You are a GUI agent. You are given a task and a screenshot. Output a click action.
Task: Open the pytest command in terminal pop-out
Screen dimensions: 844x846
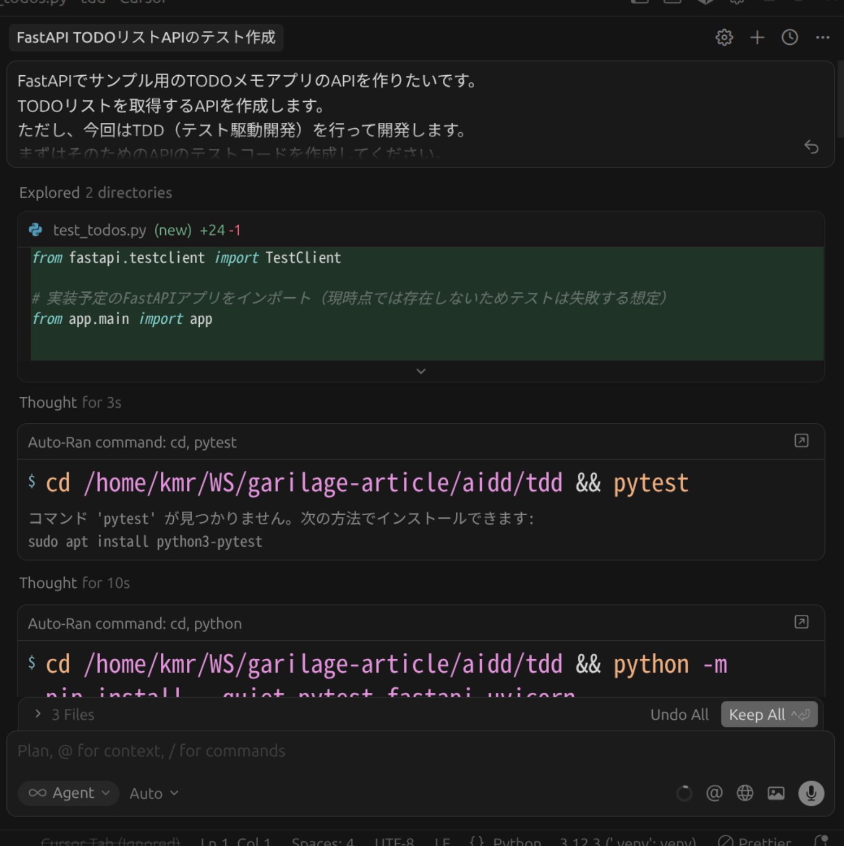[802, 441]
